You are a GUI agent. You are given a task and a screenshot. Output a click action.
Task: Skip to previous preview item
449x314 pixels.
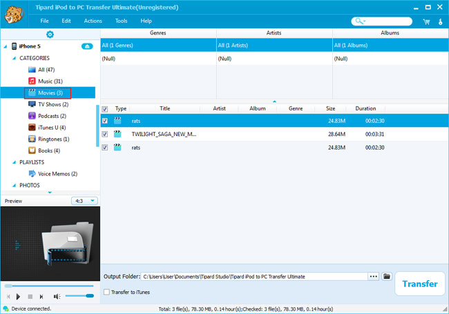coord(8,297)
